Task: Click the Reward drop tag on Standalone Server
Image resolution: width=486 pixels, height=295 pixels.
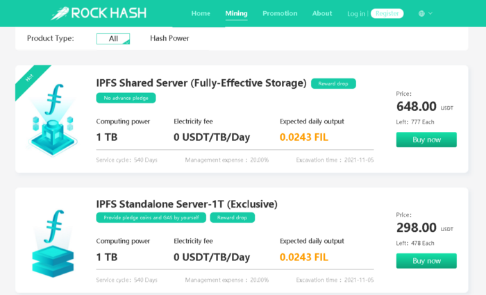Action: point(232,217)
